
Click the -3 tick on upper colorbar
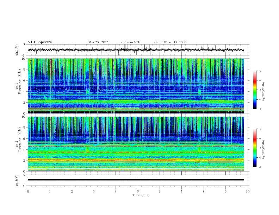coord(260,71)
